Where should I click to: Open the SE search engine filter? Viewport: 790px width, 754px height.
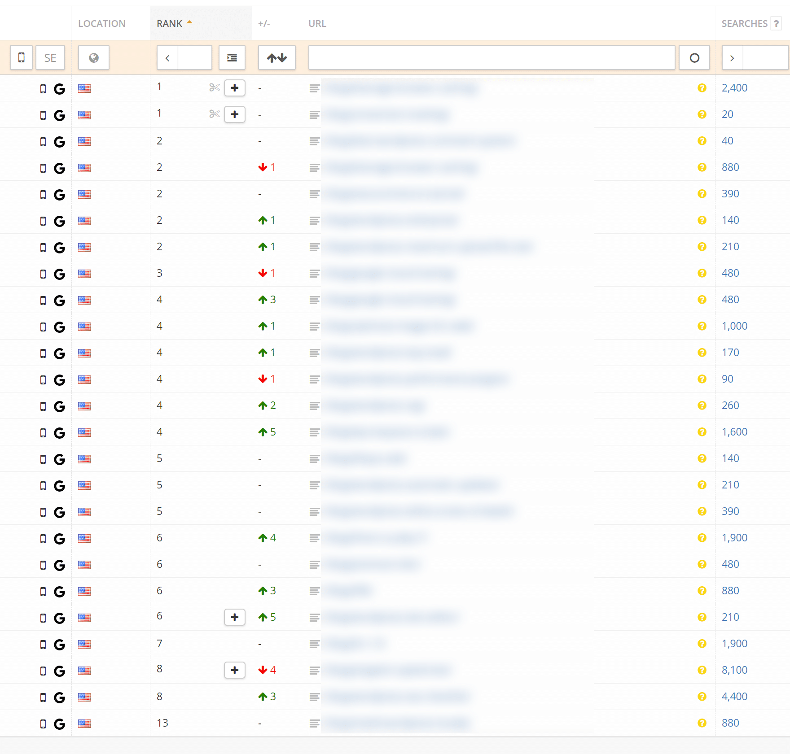tap(50, 57)
